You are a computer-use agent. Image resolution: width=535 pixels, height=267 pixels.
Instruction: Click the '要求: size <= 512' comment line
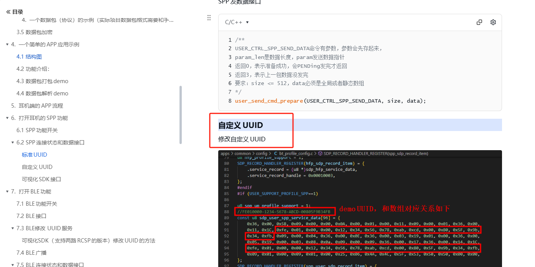(300, 83)
